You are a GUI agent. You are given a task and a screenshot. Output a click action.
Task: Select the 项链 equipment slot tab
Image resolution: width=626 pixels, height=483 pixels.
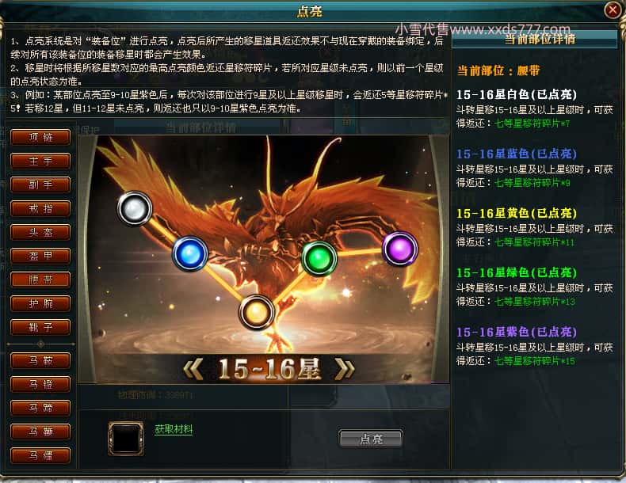(40, 137)
